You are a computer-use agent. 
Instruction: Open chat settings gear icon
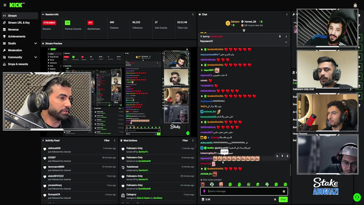[275, 200]
